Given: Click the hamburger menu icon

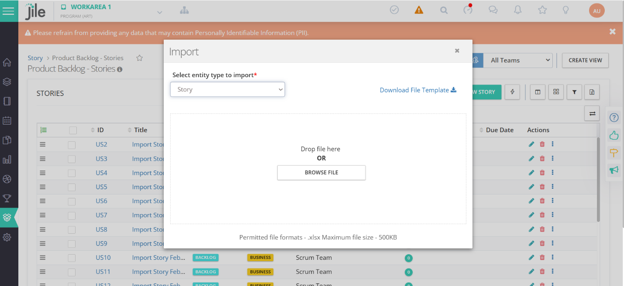Looking at the screenshot, I should (x=9, y=11).
